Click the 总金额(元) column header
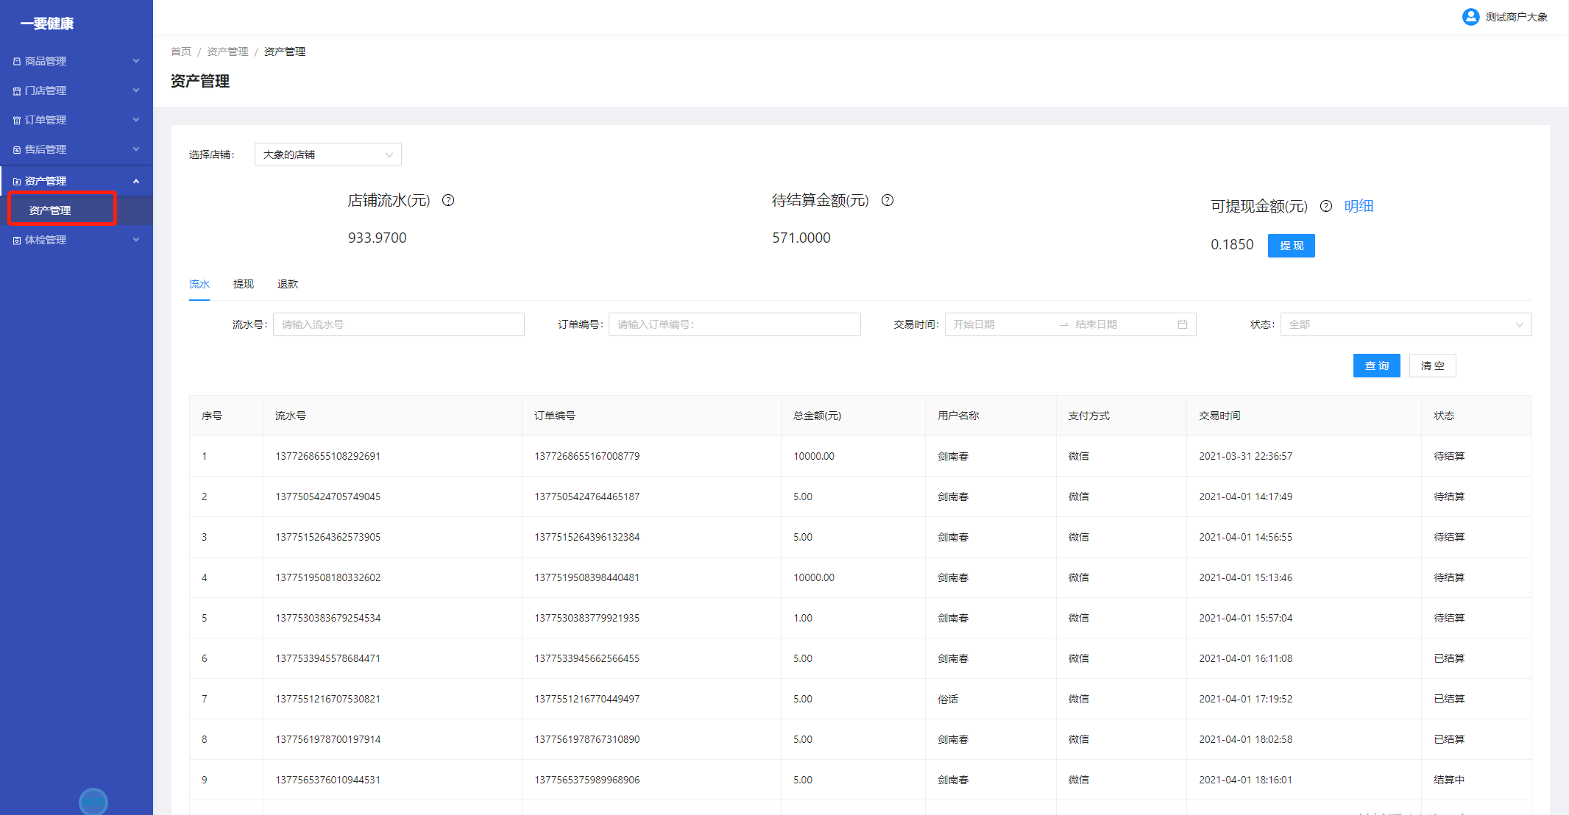Viewport: 1569px width, 815px height. (x=817, y=416)
